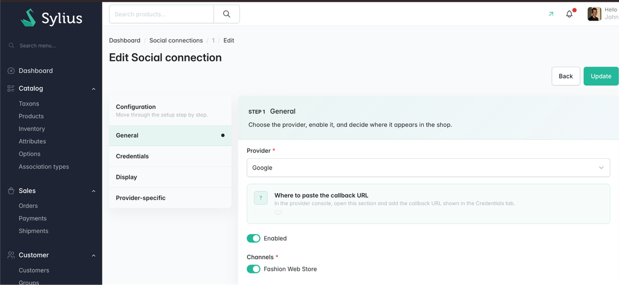The width and height of the screenshot is (619, 285).
Task: Click the 'STEP 1' label
Action: (256, 112)
